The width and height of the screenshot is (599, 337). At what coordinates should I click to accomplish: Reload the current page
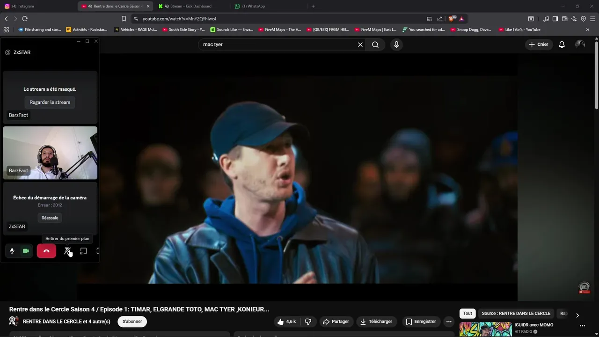(x=25, y=19)
